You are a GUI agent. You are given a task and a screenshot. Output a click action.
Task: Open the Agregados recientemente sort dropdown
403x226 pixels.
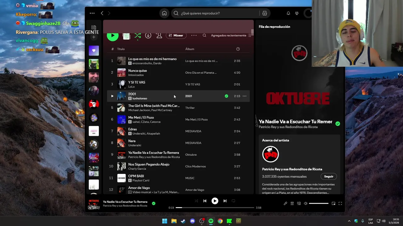(x=231, y=35)
